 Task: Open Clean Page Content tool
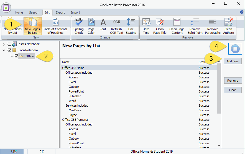pos(177,26)
